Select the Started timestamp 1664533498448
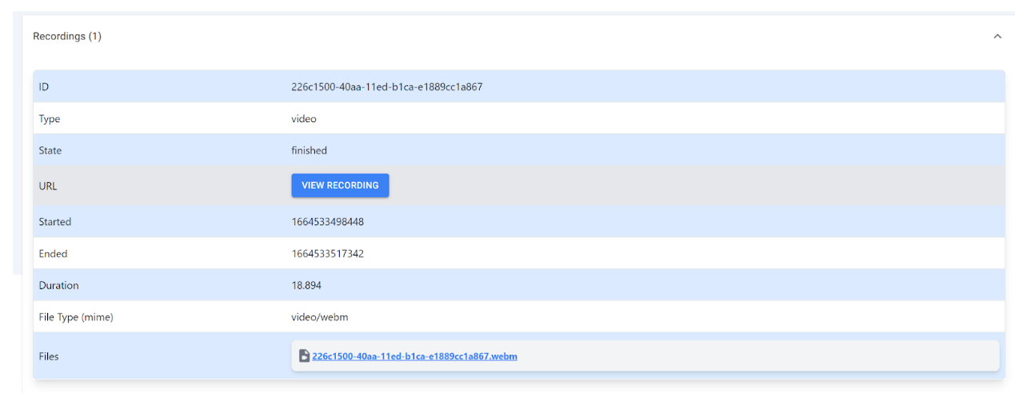1015x397 pixels. pyautogui.click(x=327, y=222)
